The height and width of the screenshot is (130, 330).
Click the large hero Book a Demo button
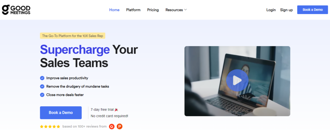point(61,113)
